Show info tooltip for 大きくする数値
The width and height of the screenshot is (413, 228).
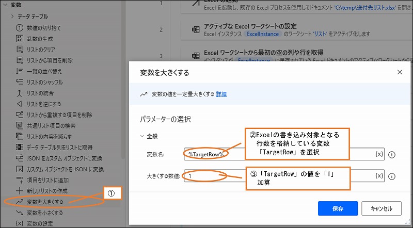[392, 176]
